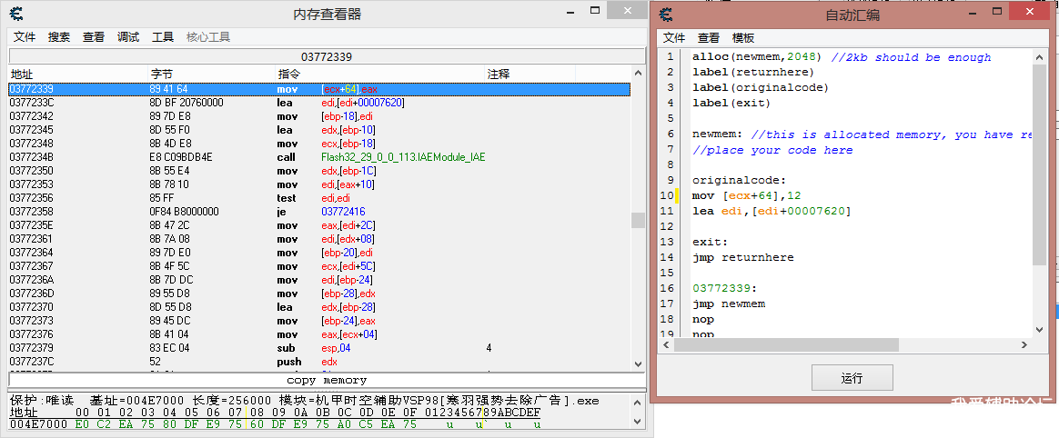
Task: Select row 0377236A mov edi,[ebp-24]
Action: [x=319, y=280]
